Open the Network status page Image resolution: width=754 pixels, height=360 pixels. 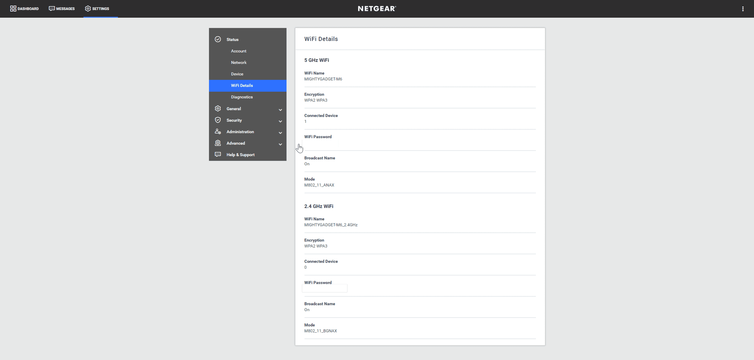pyautogui.click(x=239, y=62)
